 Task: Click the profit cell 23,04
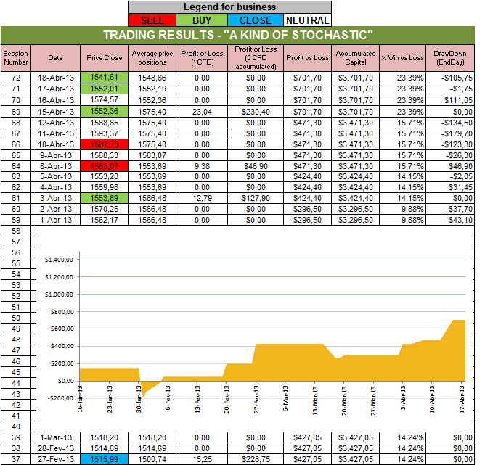pyautogui.click(x=202, y=112)
